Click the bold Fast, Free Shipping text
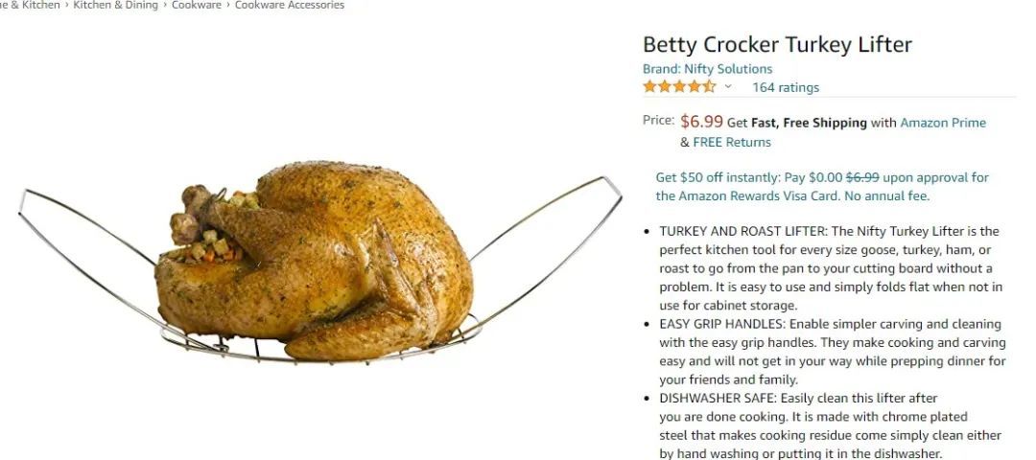The width and height of the screenshot is (1036, 460). click(x=809, y=123)
